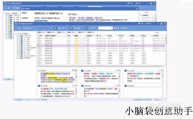The width and height of the screenshot is (193, 119).
Task: Click the green play icon on row 1
Action: 40,39
